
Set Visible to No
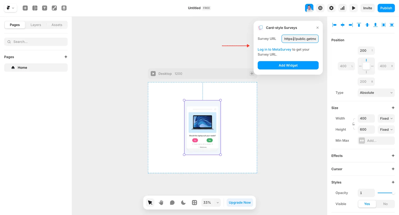coord(385,204)
